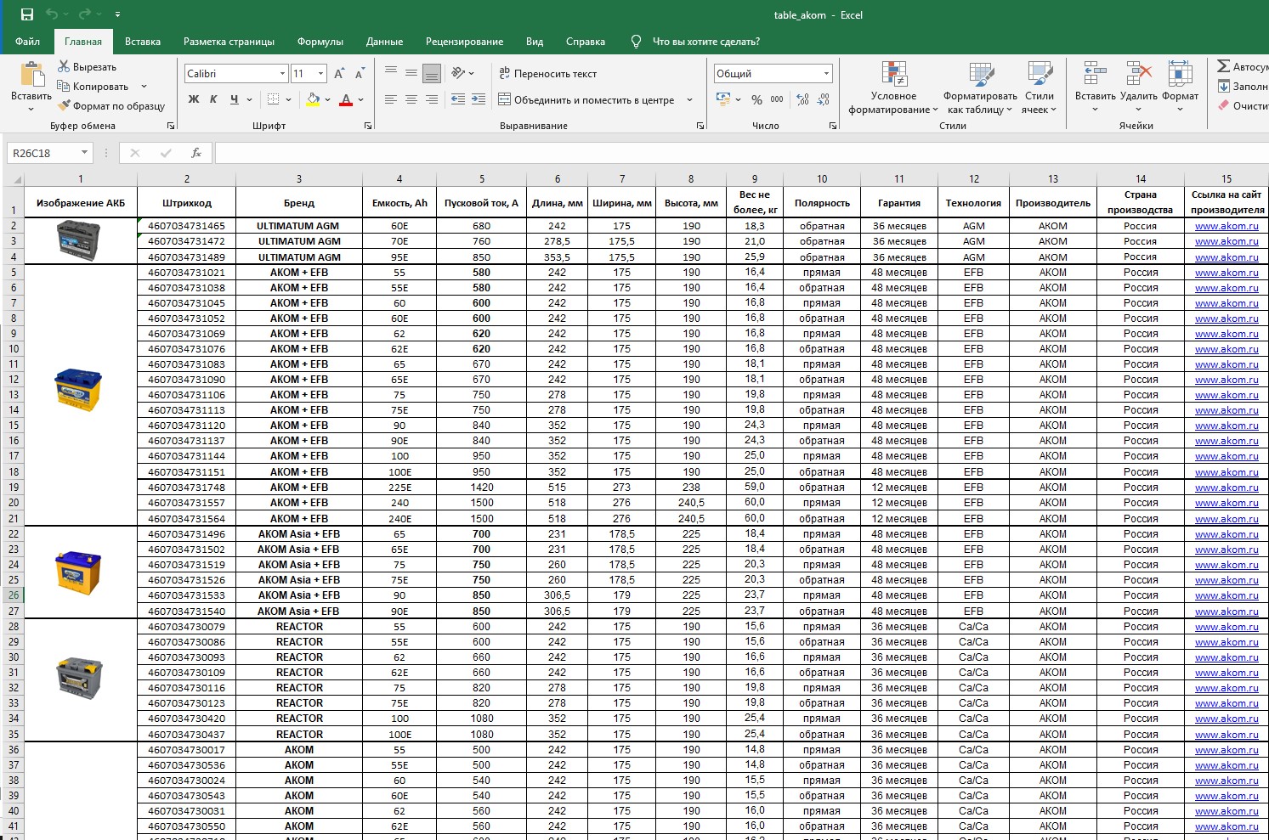The height and width of the screenshot is (840, 1269).
Task: Insert a function with the fx button
Action: tap(196, 153)
